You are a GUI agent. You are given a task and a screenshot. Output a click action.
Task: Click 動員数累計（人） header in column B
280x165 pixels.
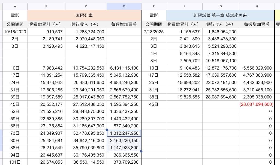click(46, 24)
